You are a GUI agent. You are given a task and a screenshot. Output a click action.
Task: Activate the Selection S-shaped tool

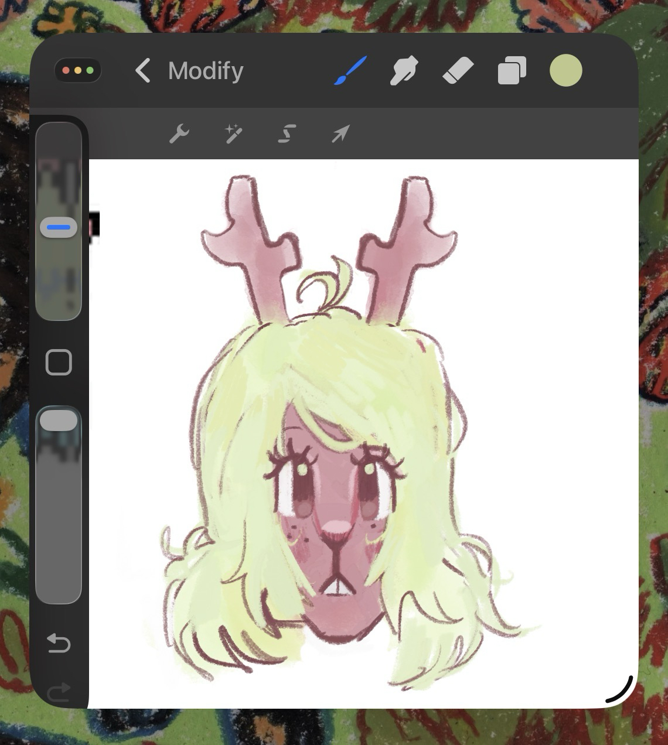tap(287, 134)
